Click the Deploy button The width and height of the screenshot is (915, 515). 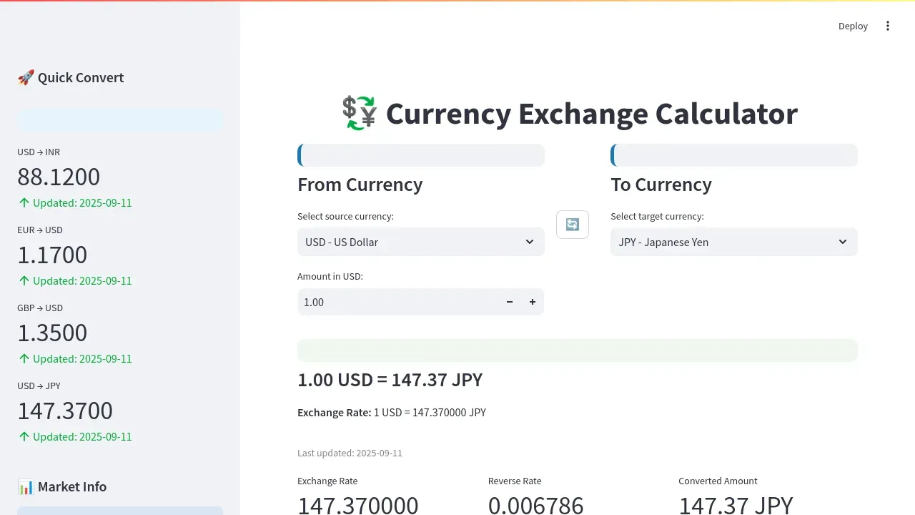tap(853, 26)
